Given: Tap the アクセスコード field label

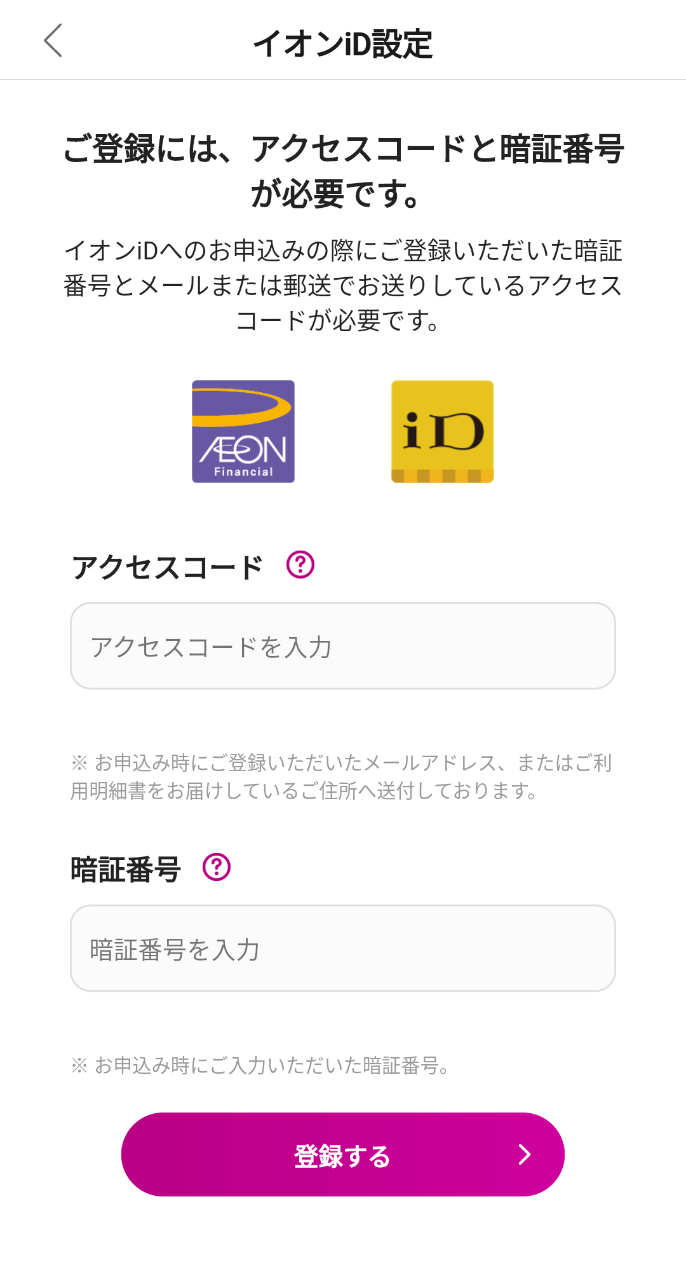Looking at the screenshot, I should pyautogui.click(x=168, y=567).
